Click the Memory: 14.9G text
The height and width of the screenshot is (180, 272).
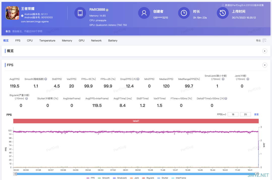pyautogui.click(x=97, y=16)
